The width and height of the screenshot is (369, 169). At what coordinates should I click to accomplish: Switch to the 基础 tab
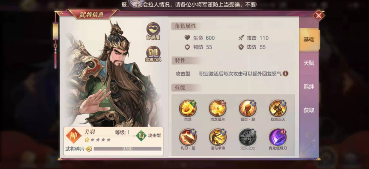[x=309, y=40]
